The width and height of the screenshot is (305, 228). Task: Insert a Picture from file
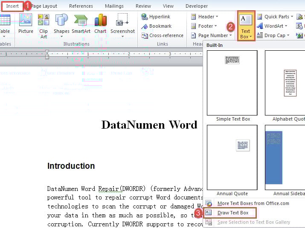(x=26, y=24)
